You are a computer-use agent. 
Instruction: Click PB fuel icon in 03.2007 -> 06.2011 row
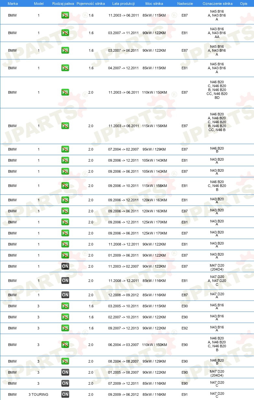[x=65, y=50]
